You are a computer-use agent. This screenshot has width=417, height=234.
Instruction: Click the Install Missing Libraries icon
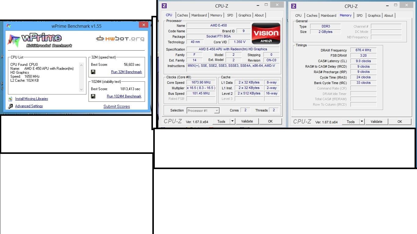(x=10, y=99)
